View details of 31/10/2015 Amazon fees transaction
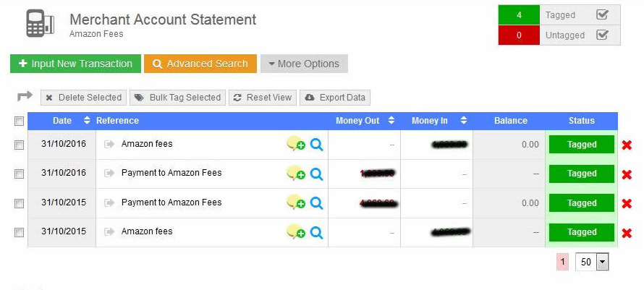The image size is (644, 290). (x=316, y=232)
